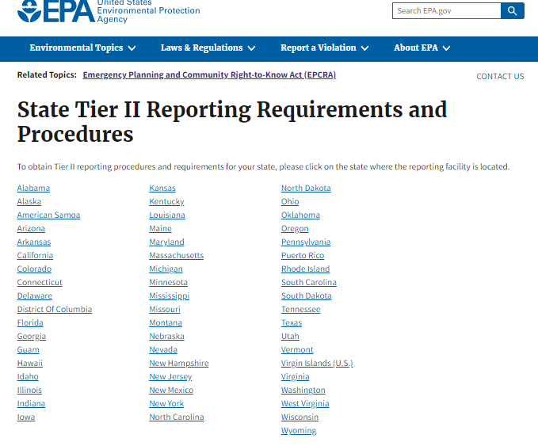This screenshot has width=538, height=446.
Task: Open the Oklahoma link
Action: tap(300, 215)
